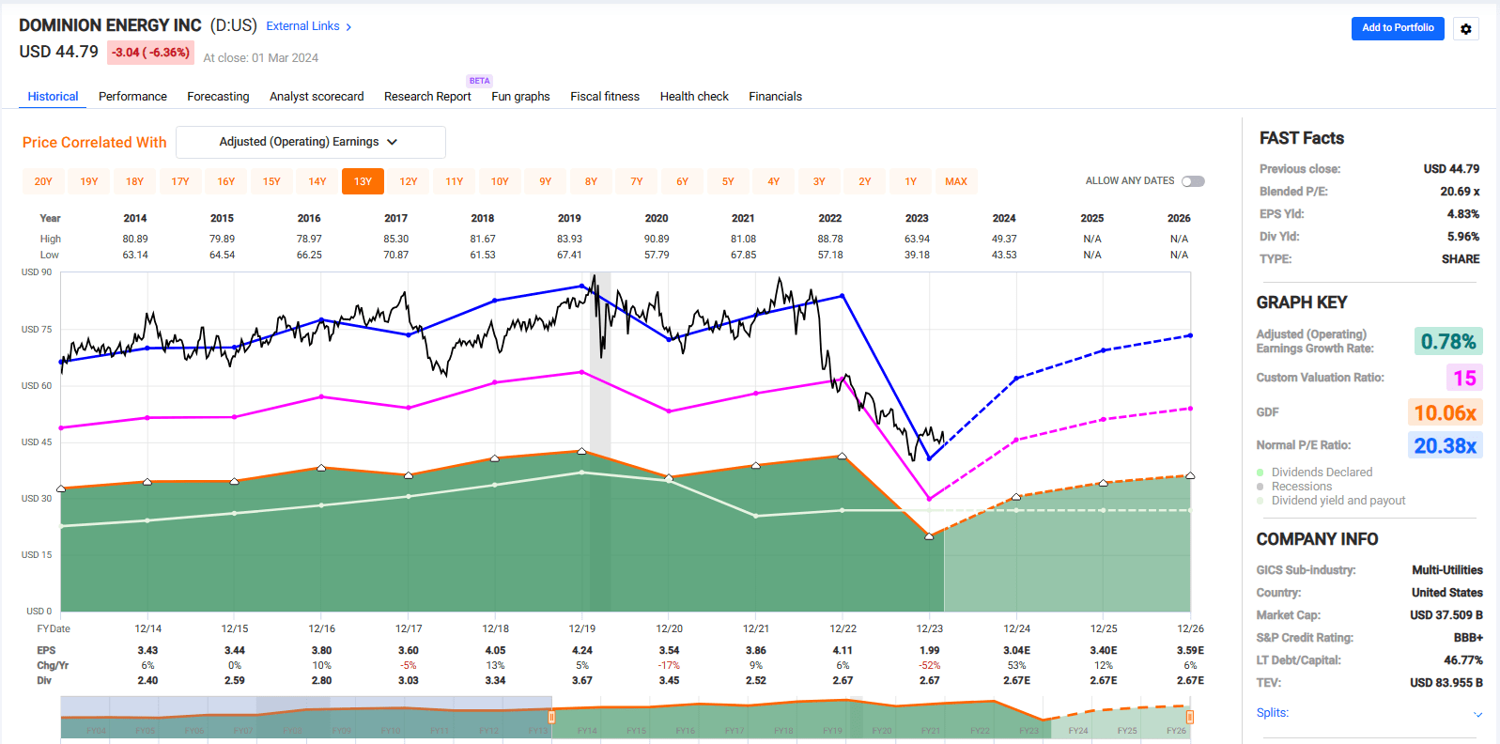The image size is (1500, 744).
Task: Select the 11Y time range
Action: 455,181
